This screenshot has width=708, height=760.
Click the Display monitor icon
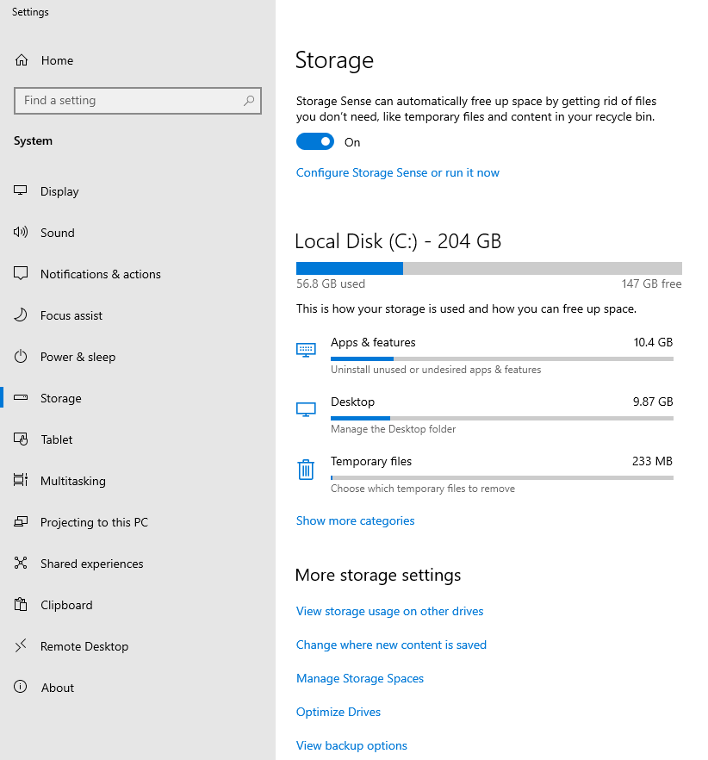[x=21, y=190]
